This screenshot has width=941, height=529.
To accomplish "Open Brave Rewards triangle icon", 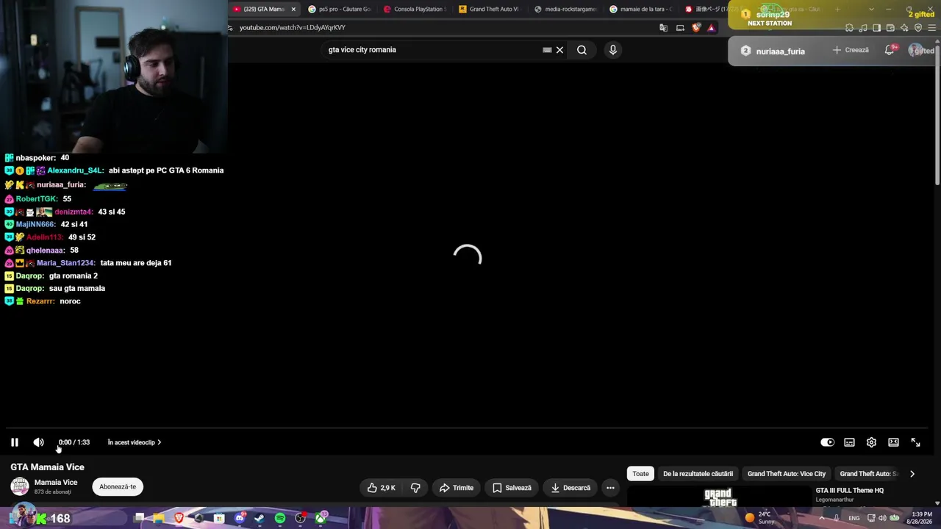I will [711, 28].
